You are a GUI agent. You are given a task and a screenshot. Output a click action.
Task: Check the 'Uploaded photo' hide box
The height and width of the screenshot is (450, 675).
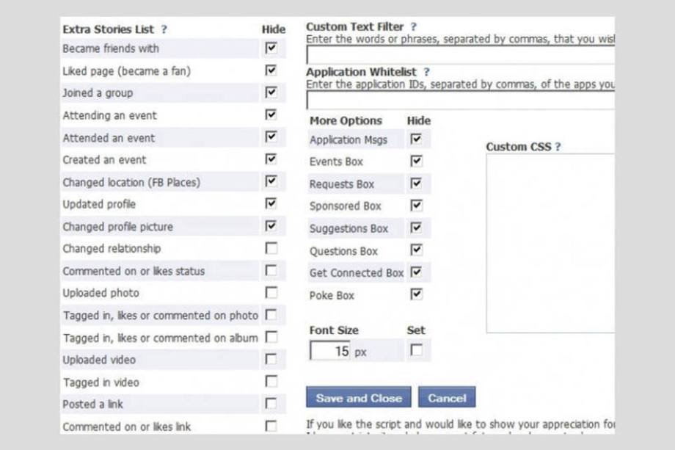click(x=271, y=292)
